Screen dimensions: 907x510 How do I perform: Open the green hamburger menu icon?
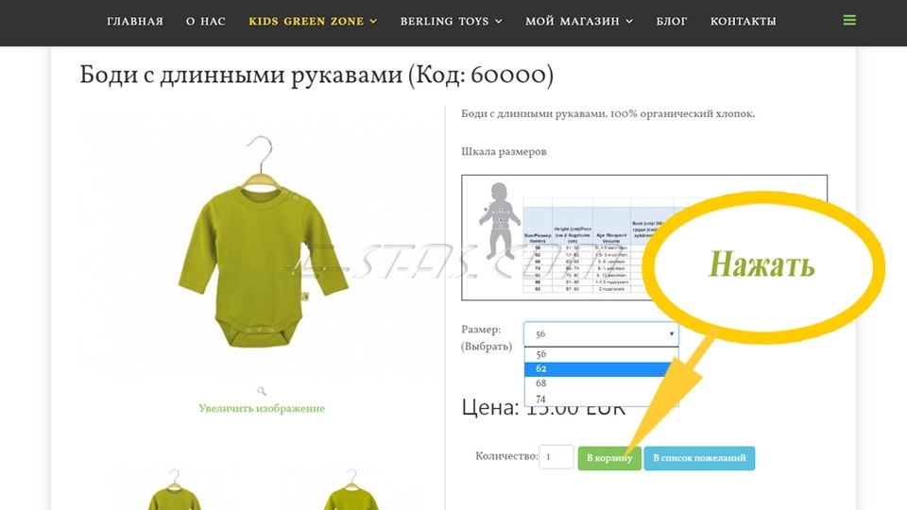pos(849,21)
